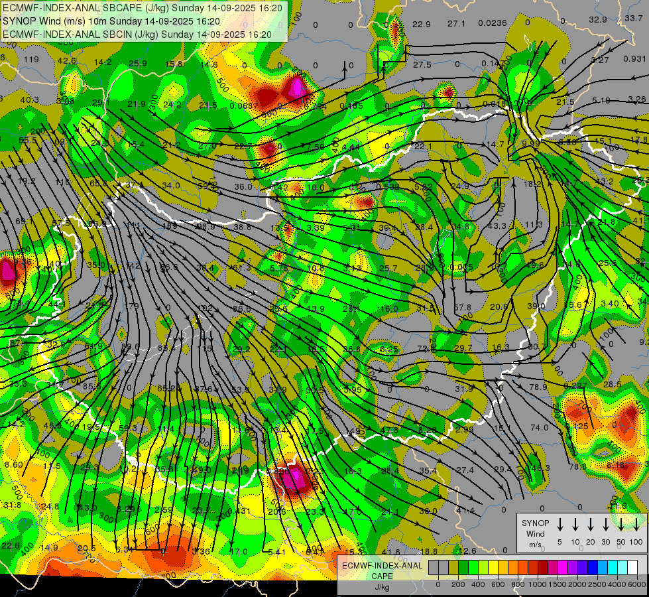Click the 28.5 value on the map

[x=612, y=385]
